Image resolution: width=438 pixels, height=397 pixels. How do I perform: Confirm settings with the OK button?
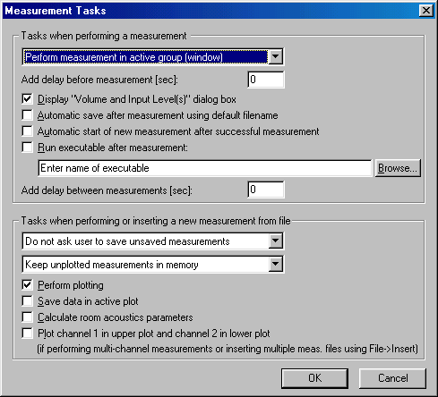pyautogui.click(x=314, y=378)
